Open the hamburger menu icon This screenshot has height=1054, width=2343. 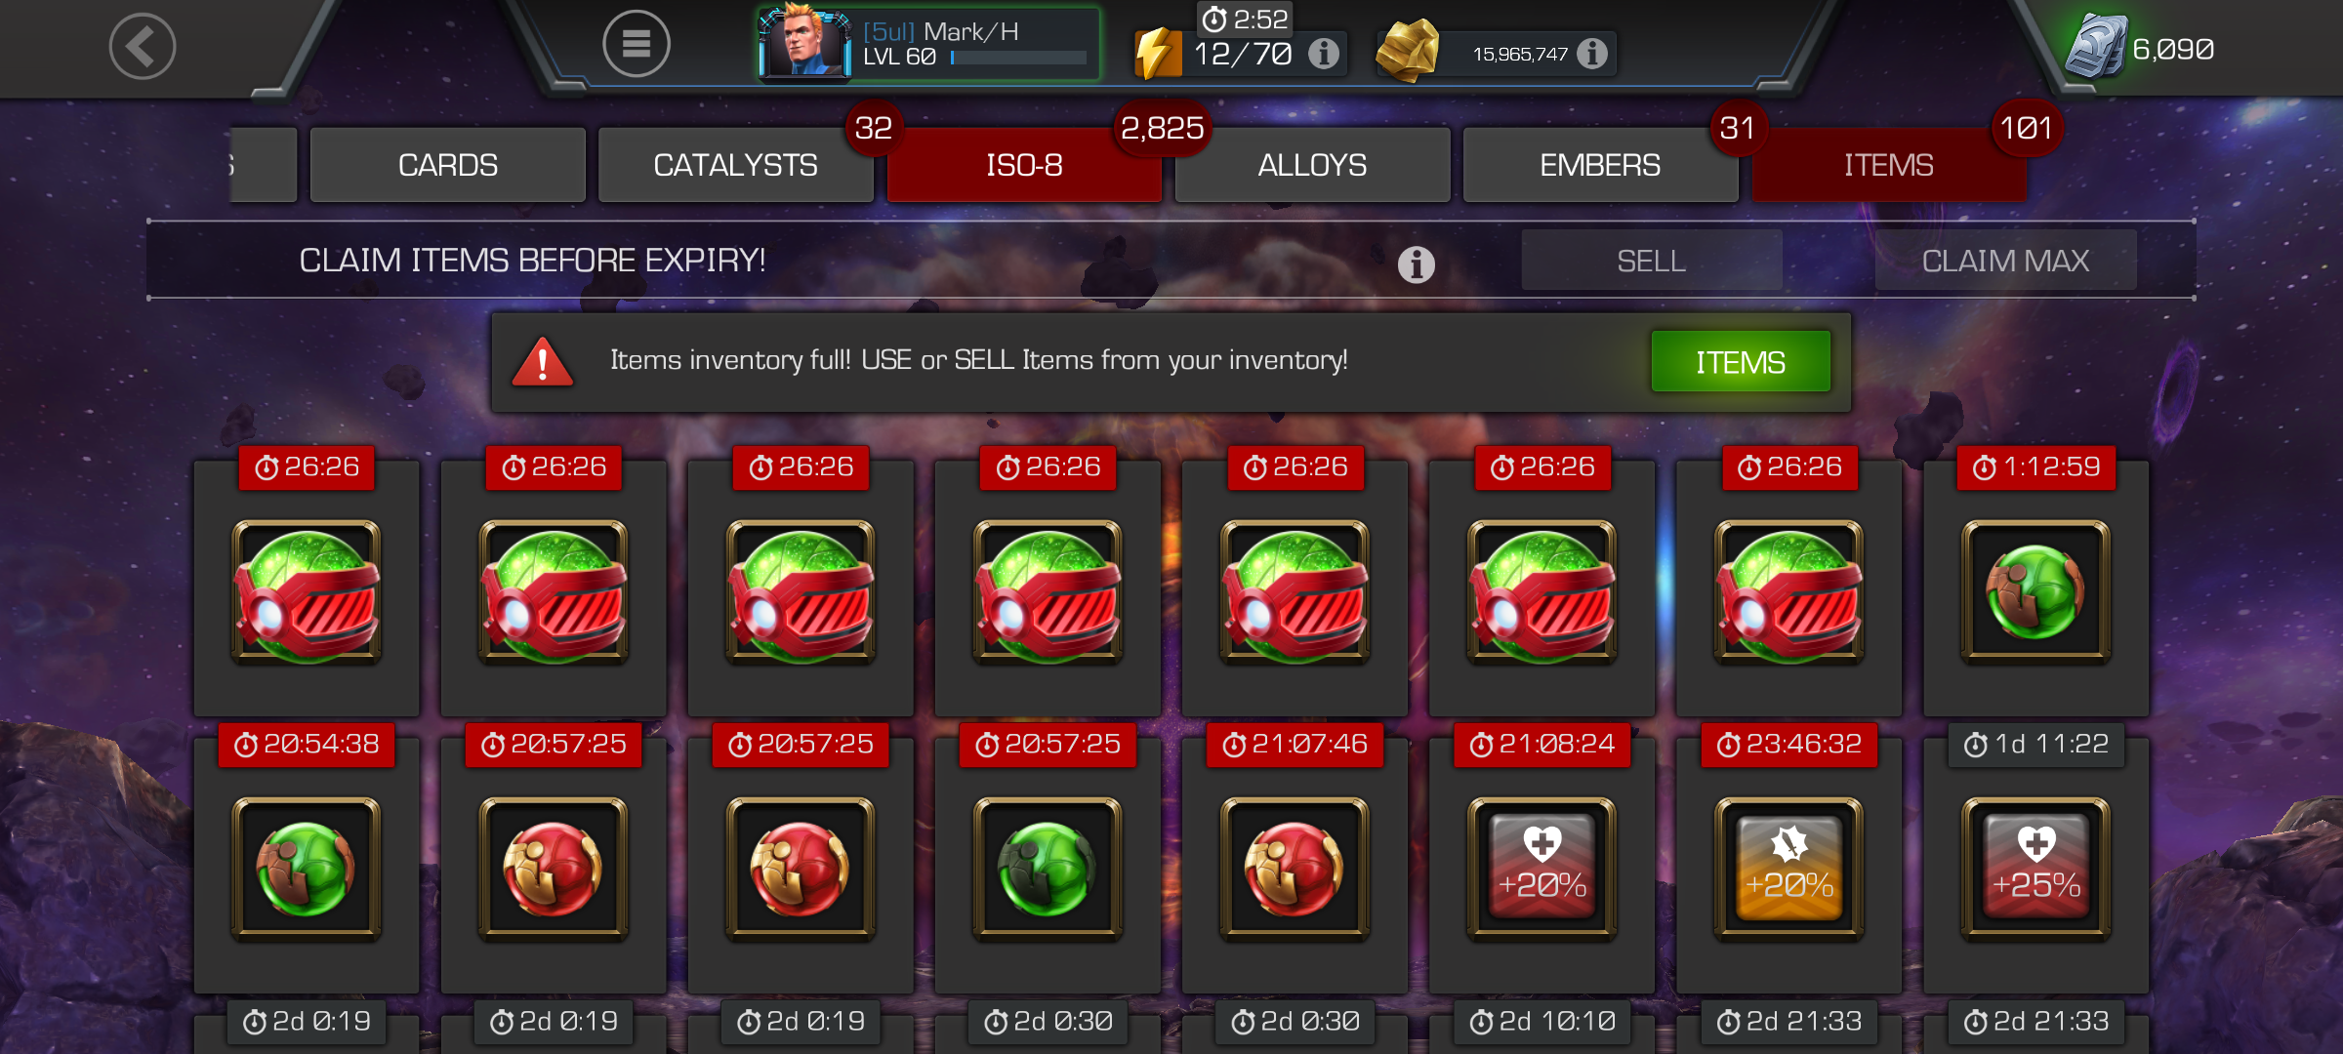tap(637, 44)
